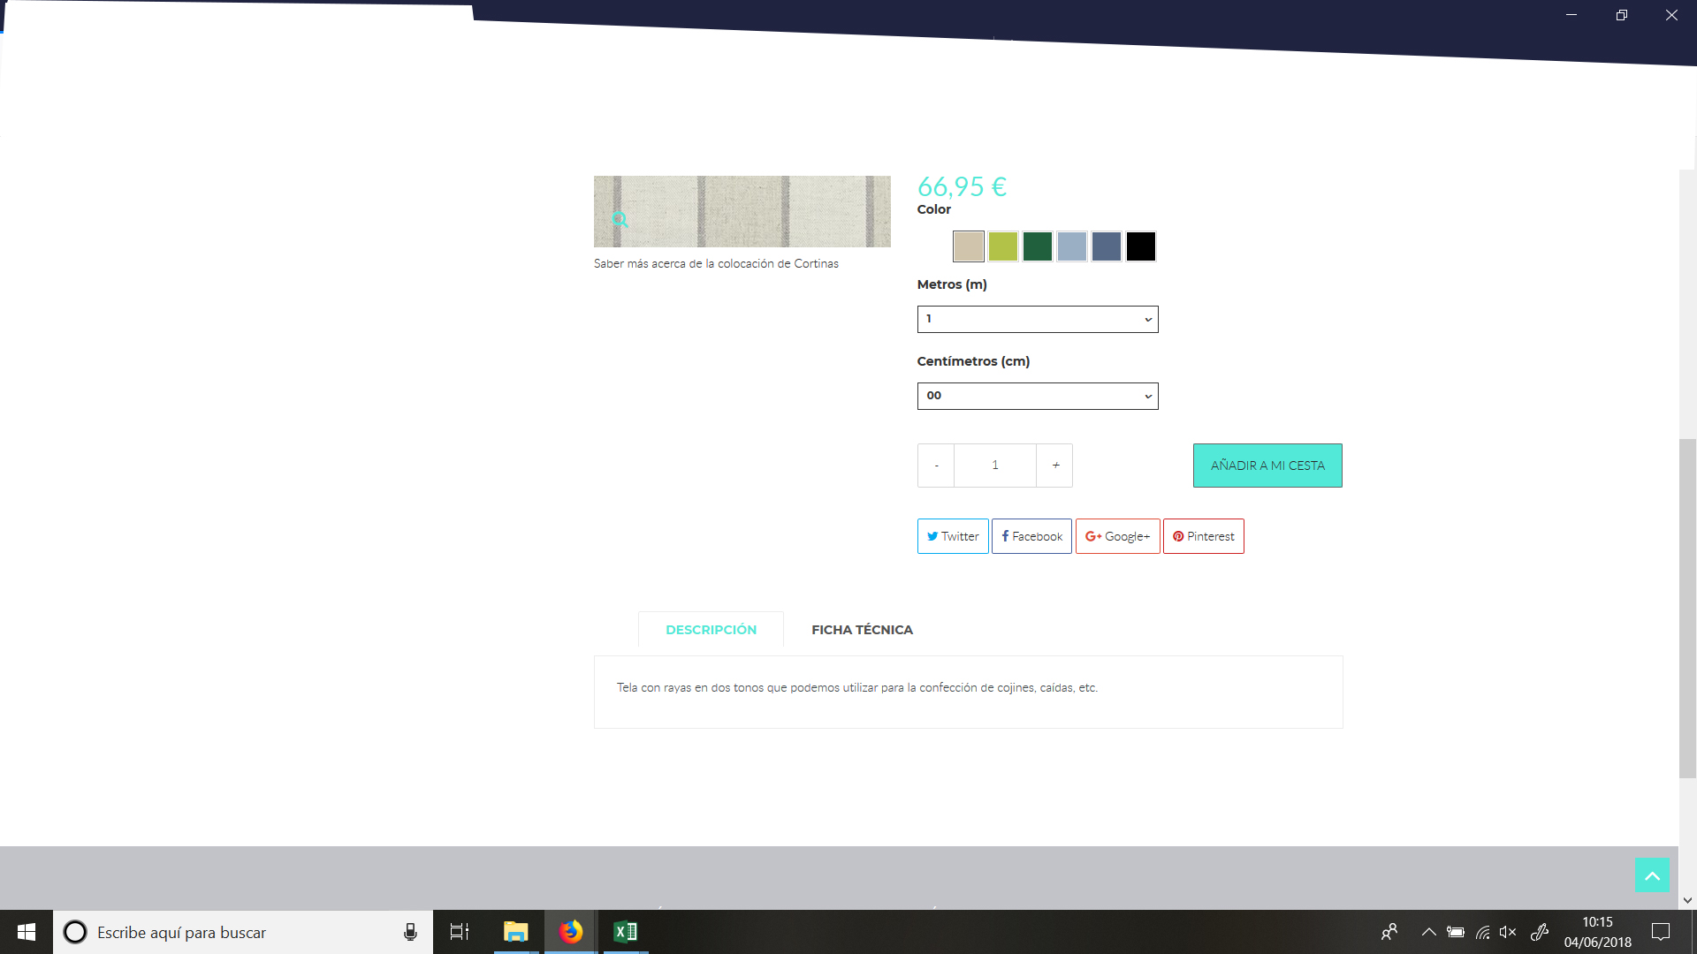Share product on Pinterest

coord(1203,536)
